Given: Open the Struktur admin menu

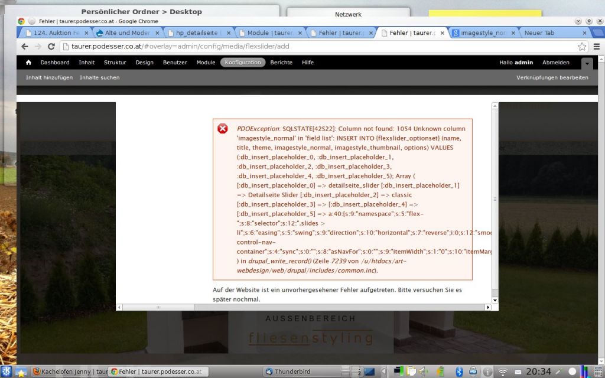Looking at the screenshot, I should click(x=115, y=63).
